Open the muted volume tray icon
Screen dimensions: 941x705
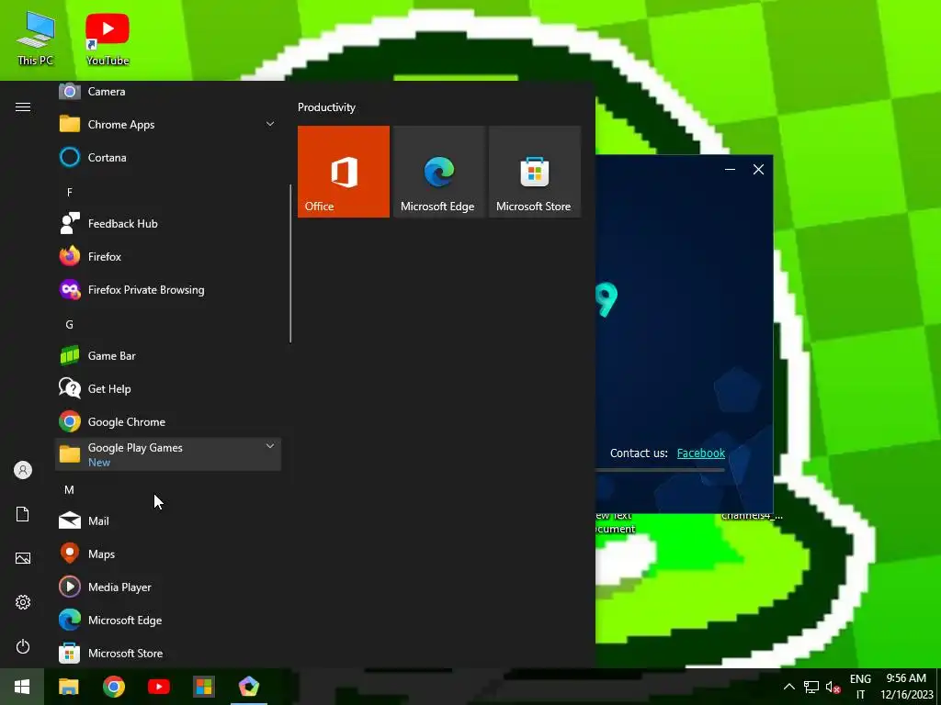833,687
